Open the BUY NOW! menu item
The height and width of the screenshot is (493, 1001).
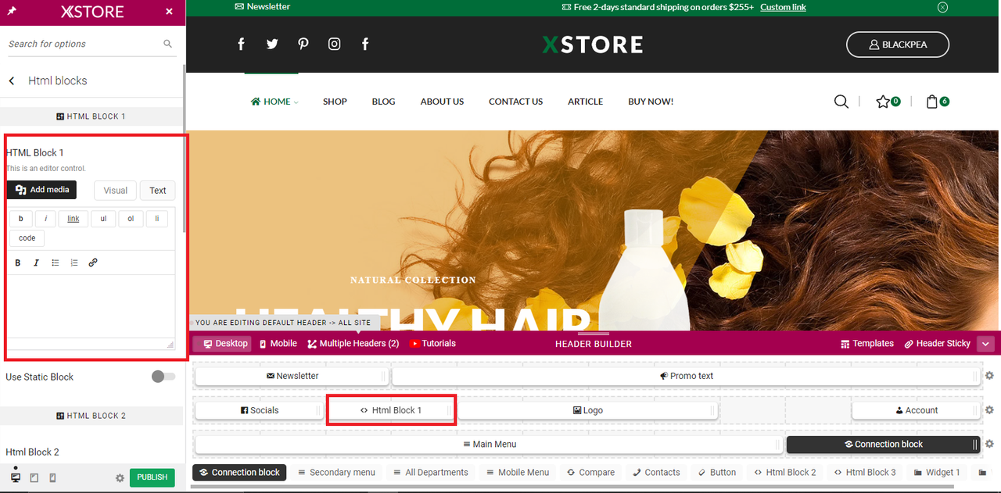tap(651, 102)
